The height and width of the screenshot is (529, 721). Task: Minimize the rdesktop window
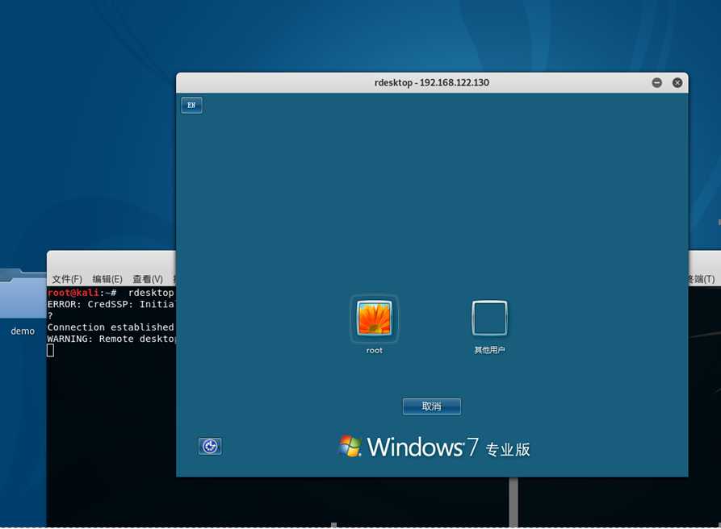pos(657,82)
